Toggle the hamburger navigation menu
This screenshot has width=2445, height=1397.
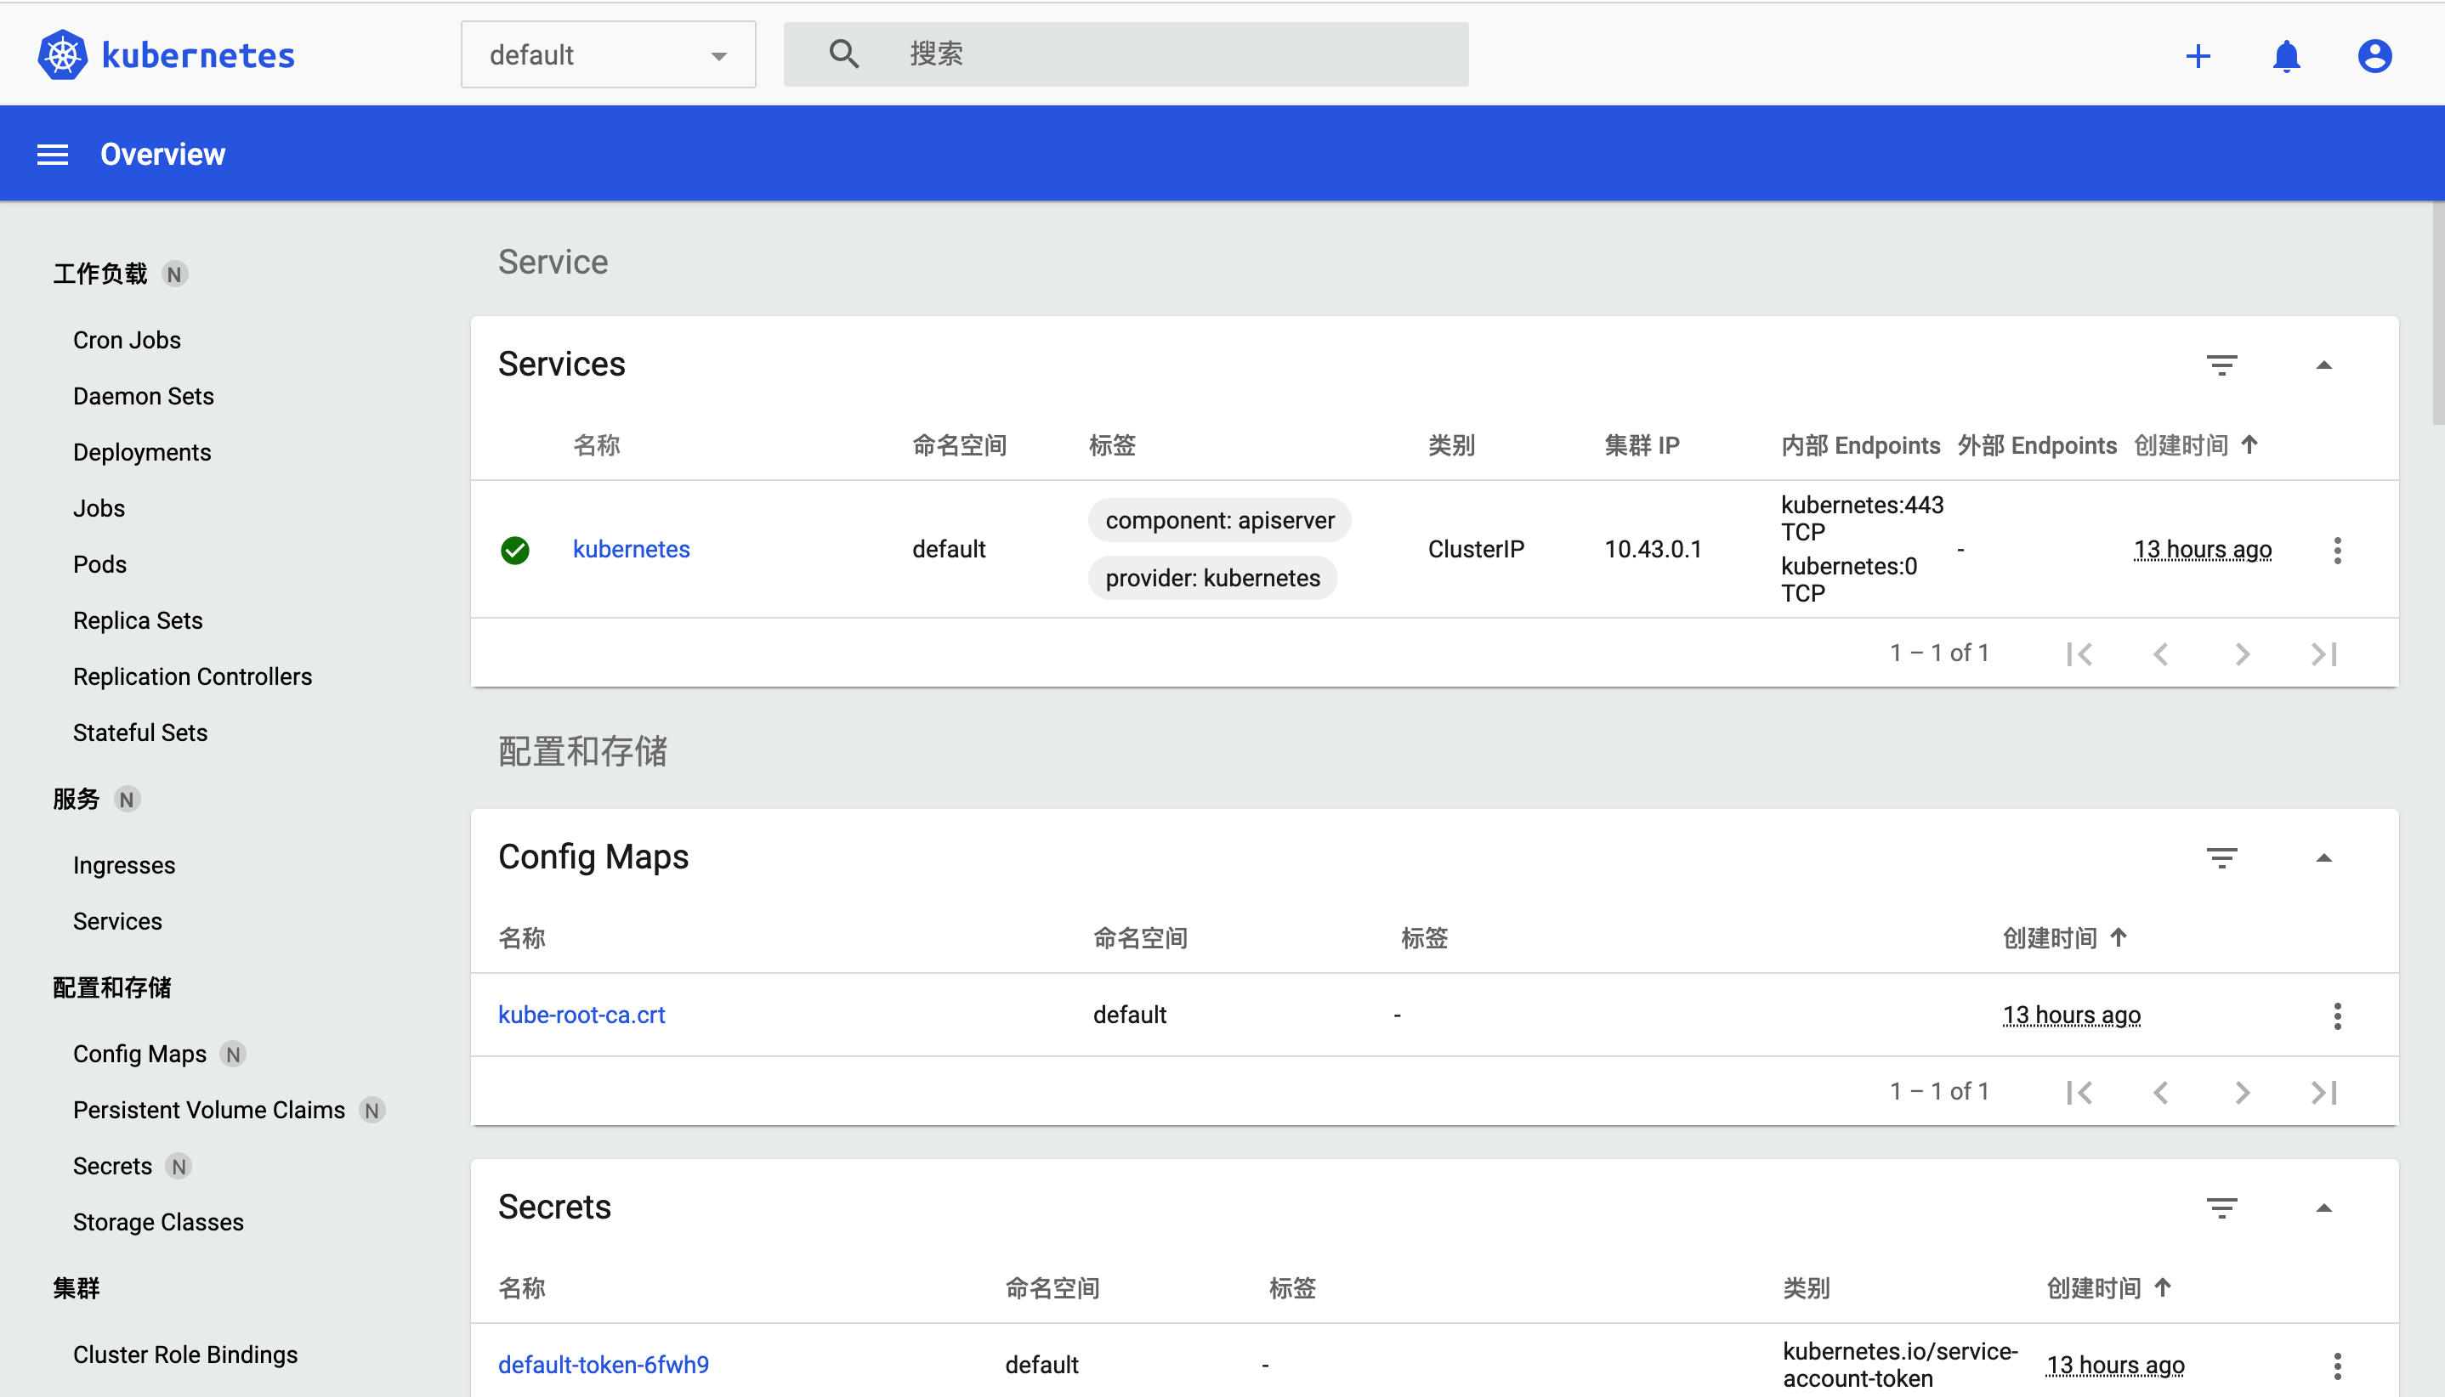click(53, 155)
